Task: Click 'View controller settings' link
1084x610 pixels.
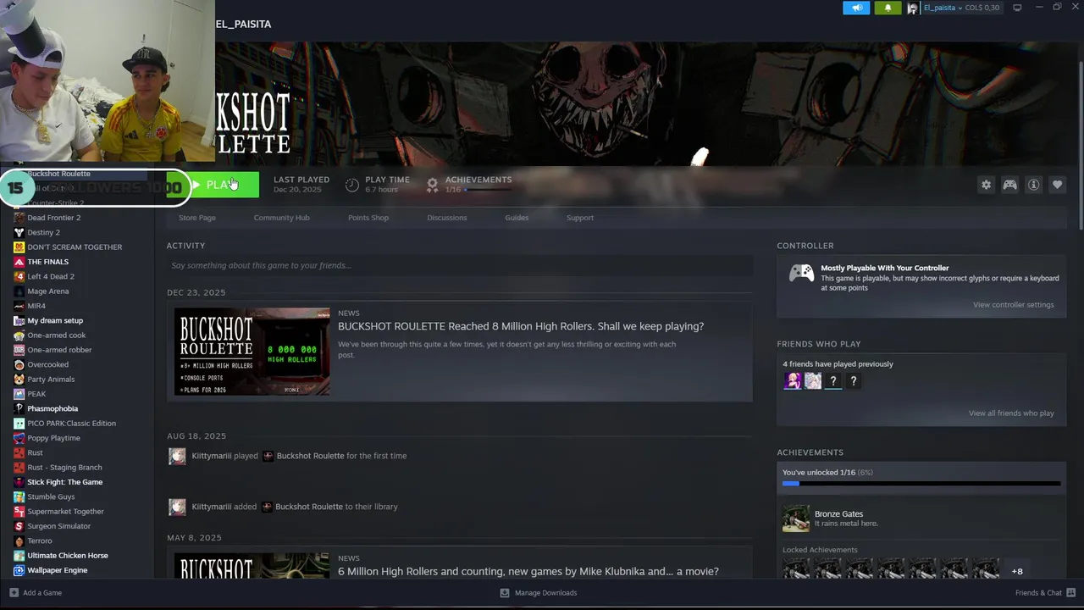Action: (x=1013, y=305)
